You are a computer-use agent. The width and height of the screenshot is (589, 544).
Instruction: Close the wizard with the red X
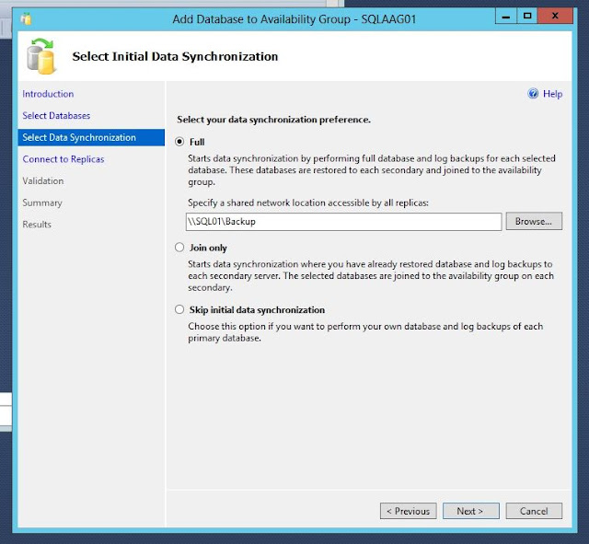[x=555, y=17]
